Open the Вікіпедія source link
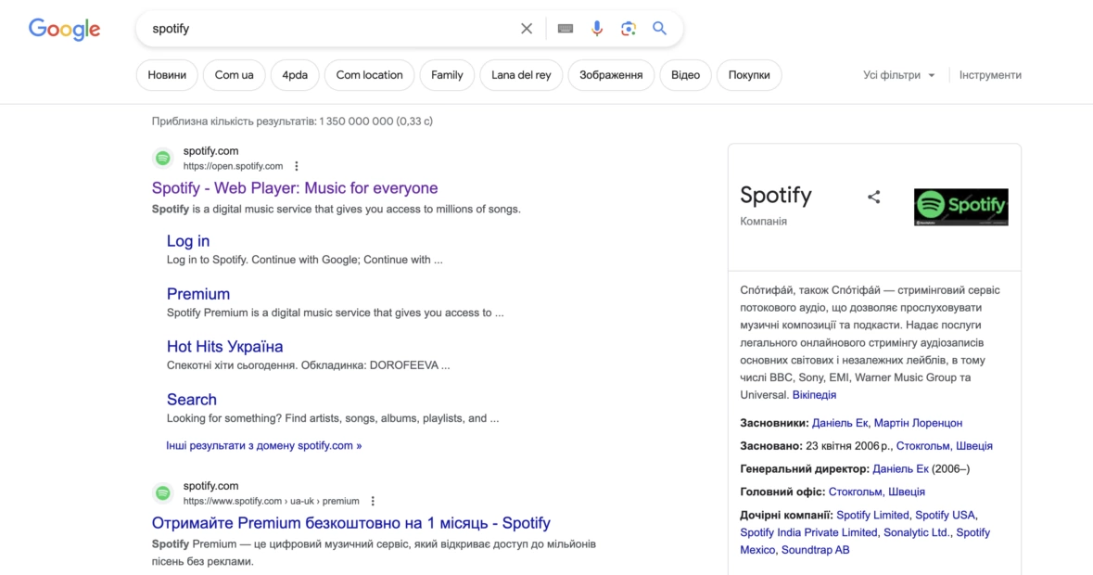Viewport: 1093px width, 575px height. [x=814, y=394]
